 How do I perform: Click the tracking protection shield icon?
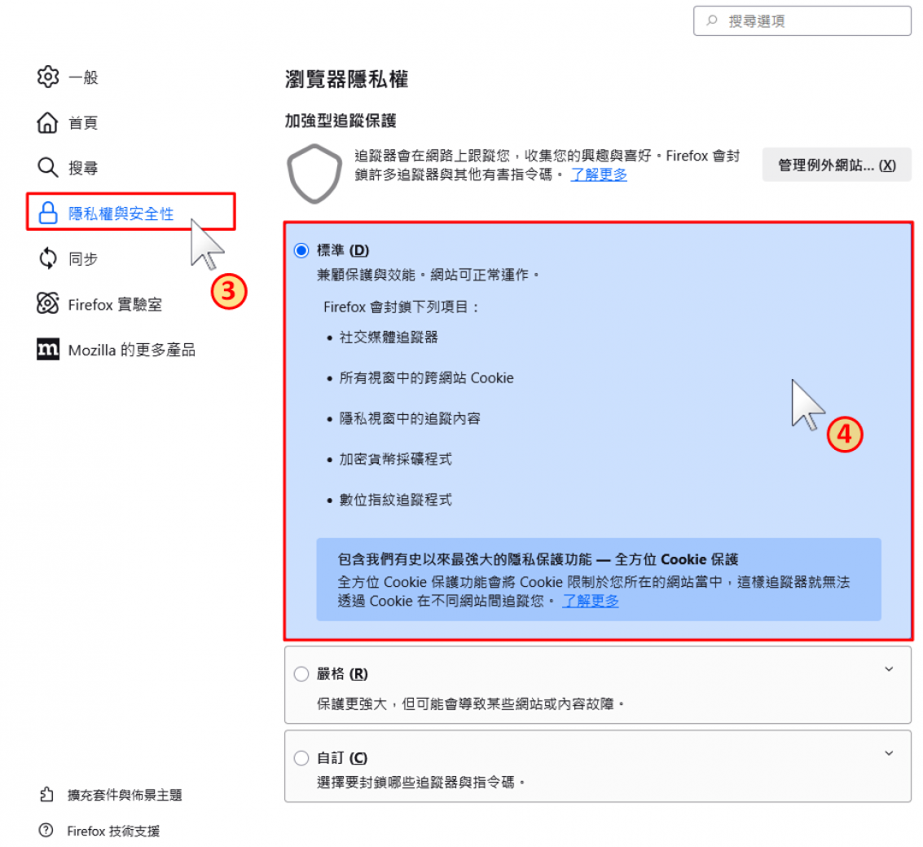click(314, 173)
